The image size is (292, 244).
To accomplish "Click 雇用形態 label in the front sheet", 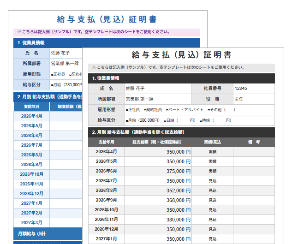I will click(107, 110).
